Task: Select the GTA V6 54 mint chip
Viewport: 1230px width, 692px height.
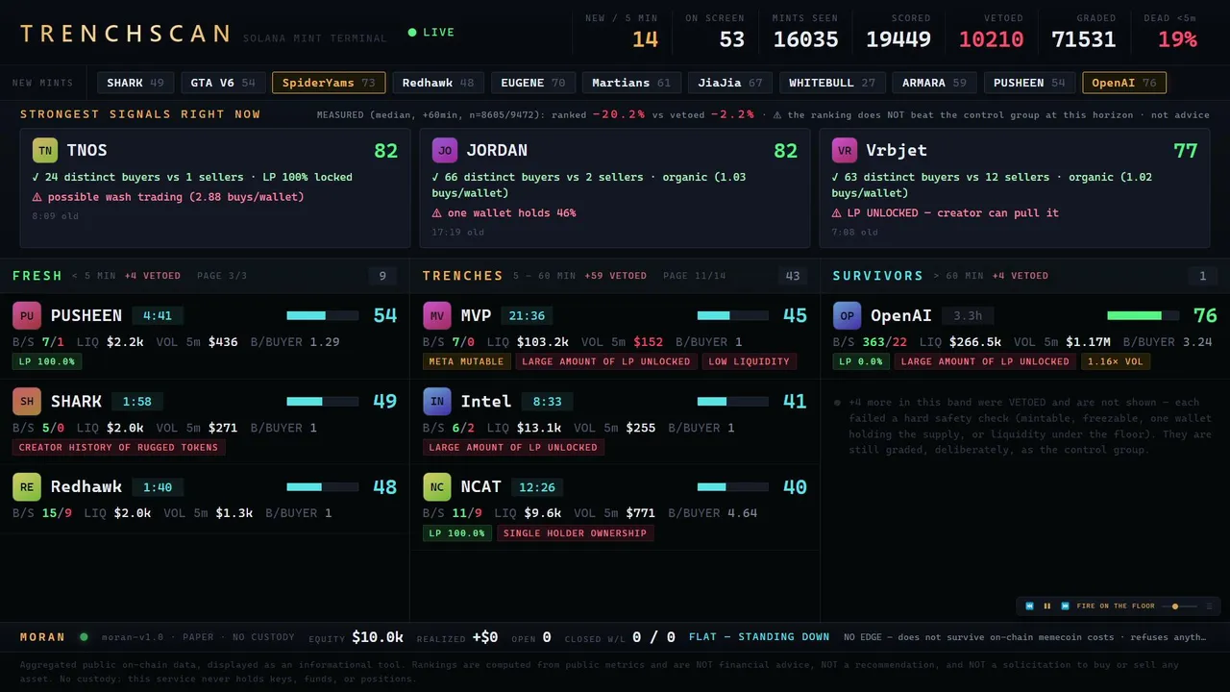Action: click(223, 84)
